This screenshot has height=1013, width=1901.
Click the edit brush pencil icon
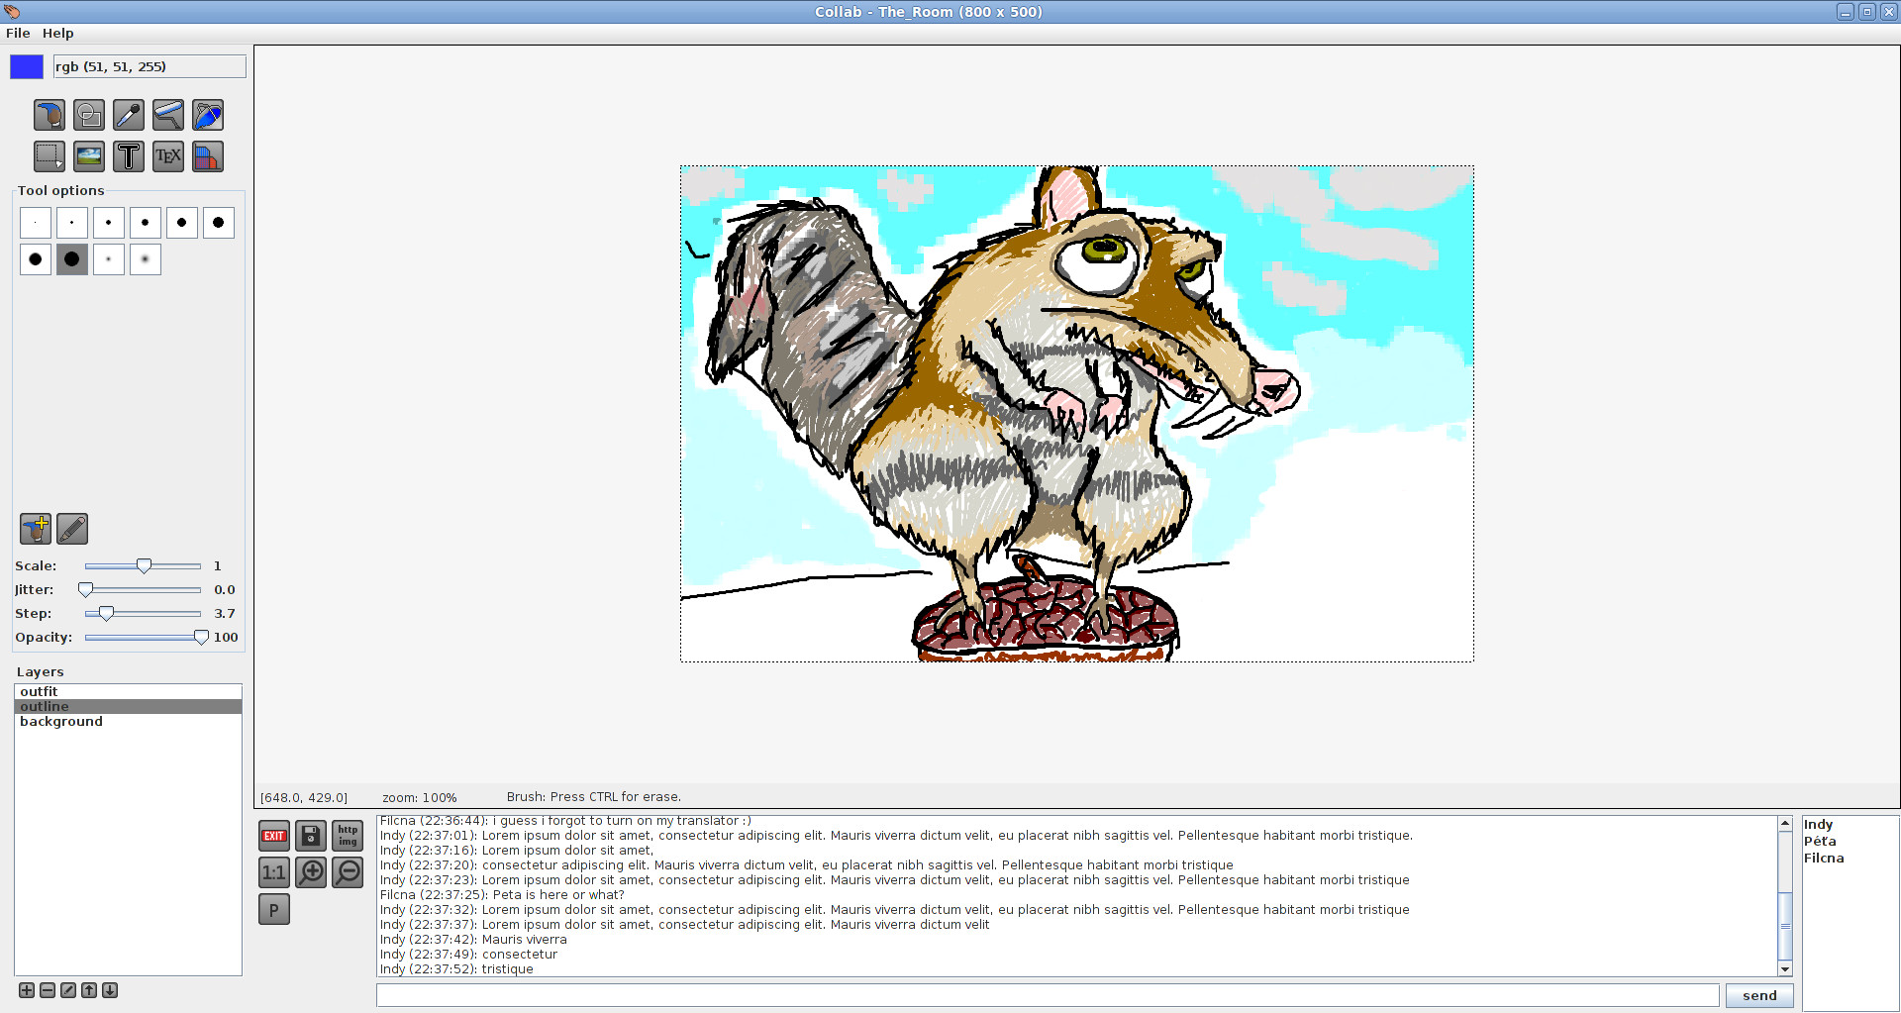(72, 529)
